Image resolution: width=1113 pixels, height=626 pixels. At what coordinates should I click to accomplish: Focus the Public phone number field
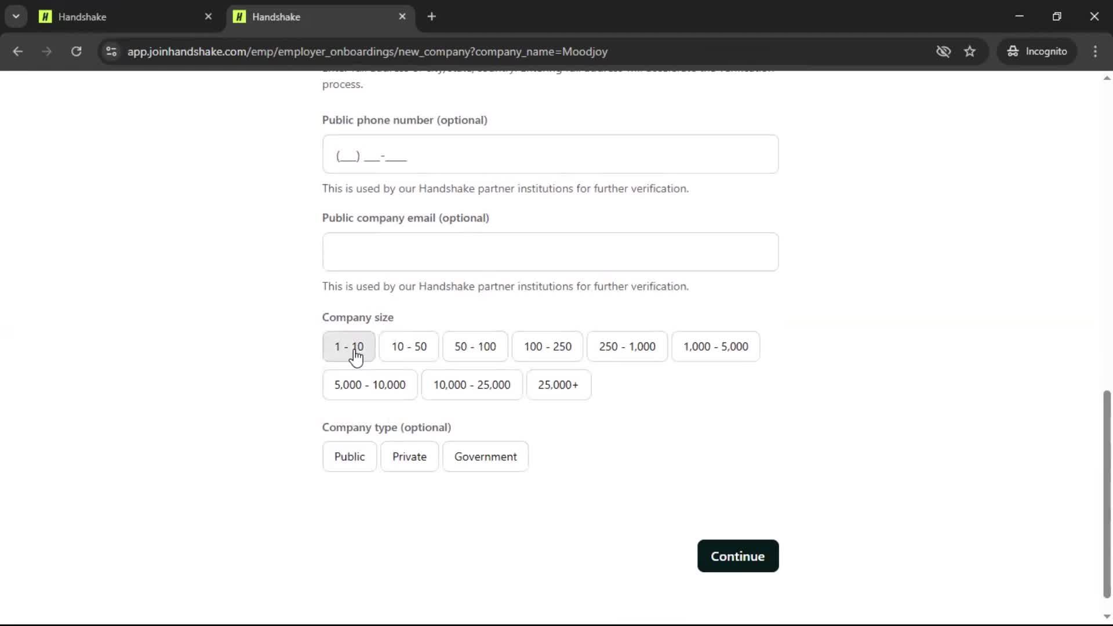550,154
